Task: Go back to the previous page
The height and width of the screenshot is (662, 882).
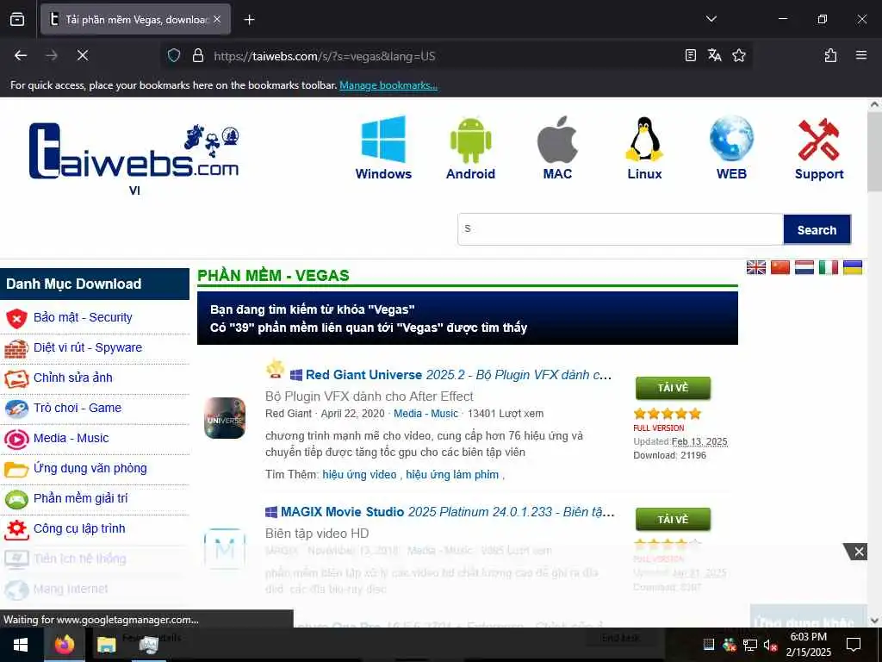Action: coord(21,55)
